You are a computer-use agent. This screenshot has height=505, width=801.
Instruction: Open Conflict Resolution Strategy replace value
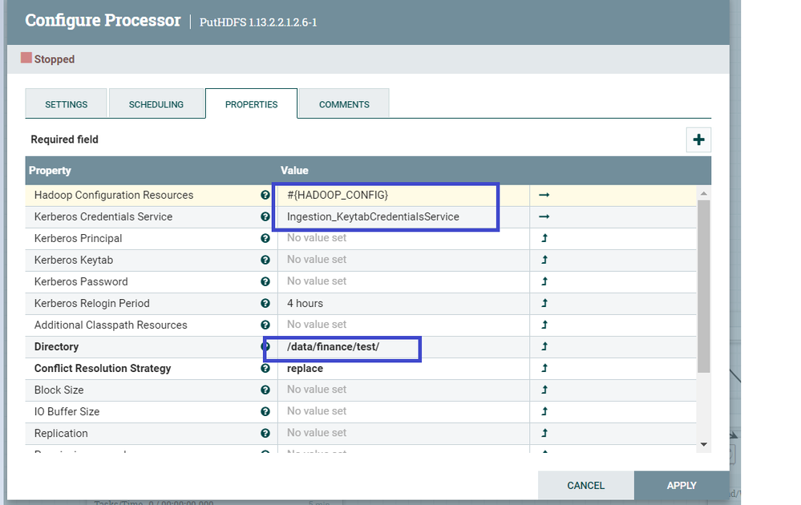[305, 369]
